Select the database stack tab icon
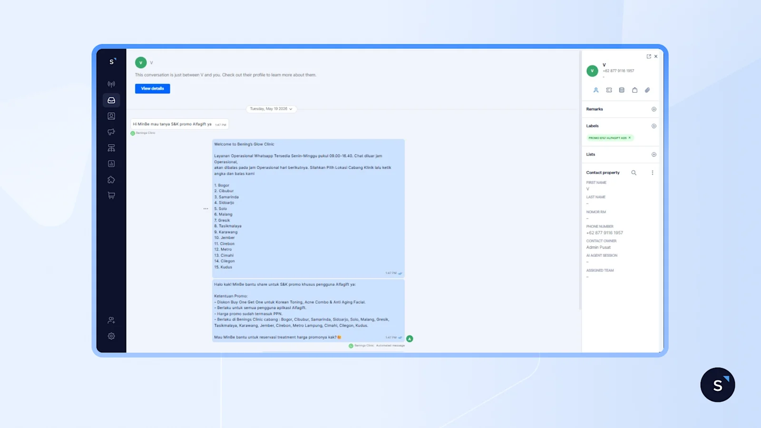The height and width of the screenshot is (428, 761). coord(622,90)
